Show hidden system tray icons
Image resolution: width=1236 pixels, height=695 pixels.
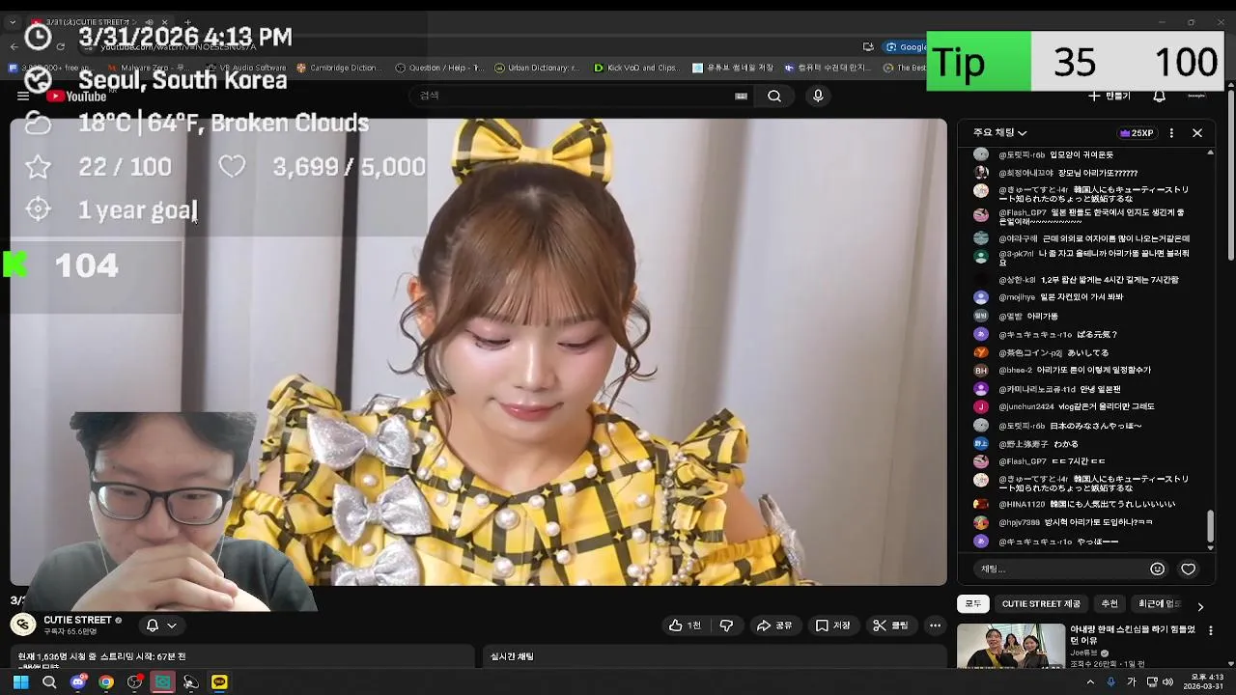1090,681
